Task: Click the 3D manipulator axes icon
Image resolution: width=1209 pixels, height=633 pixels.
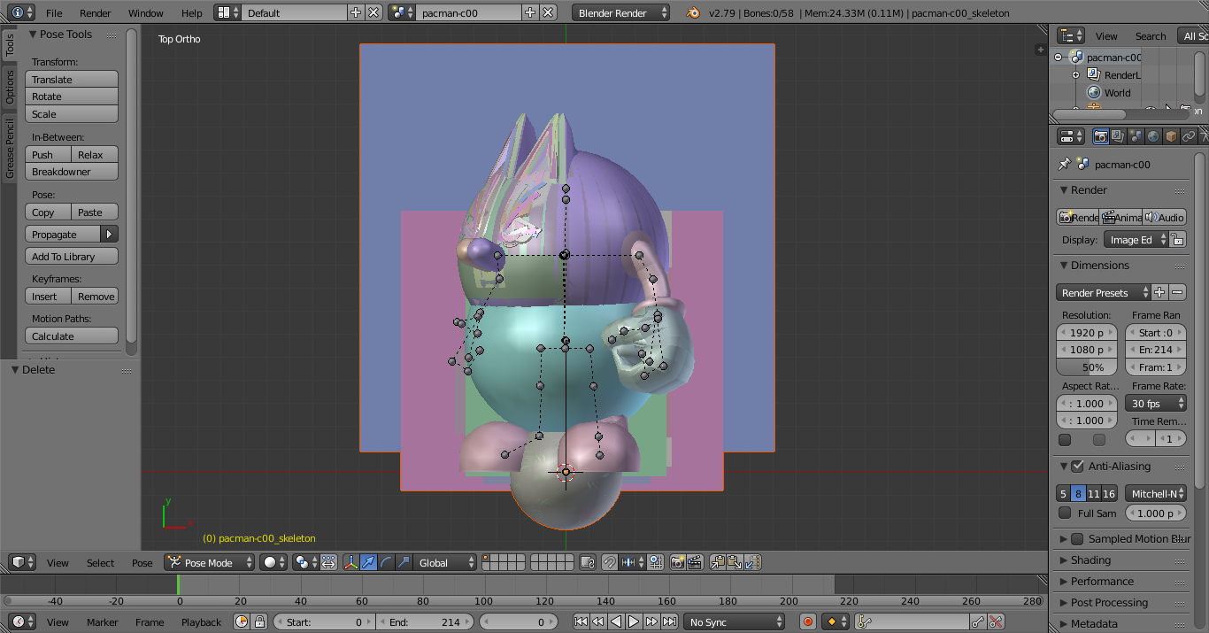Action: [x=350, y=562]
